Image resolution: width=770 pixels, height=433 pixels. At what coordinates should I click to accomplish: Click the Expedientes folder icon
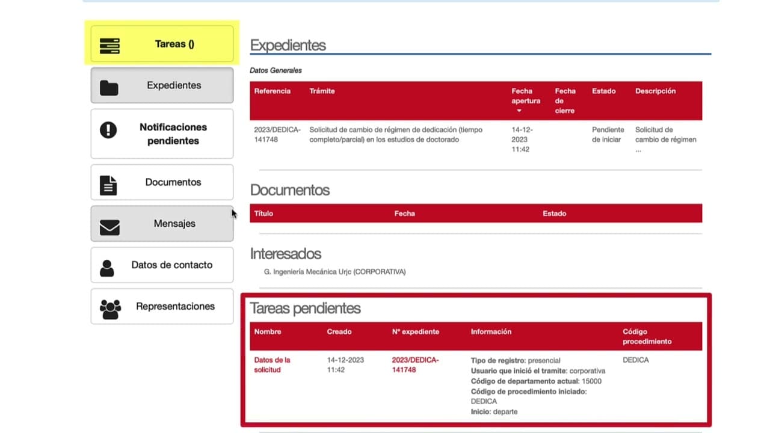[109, 88]
